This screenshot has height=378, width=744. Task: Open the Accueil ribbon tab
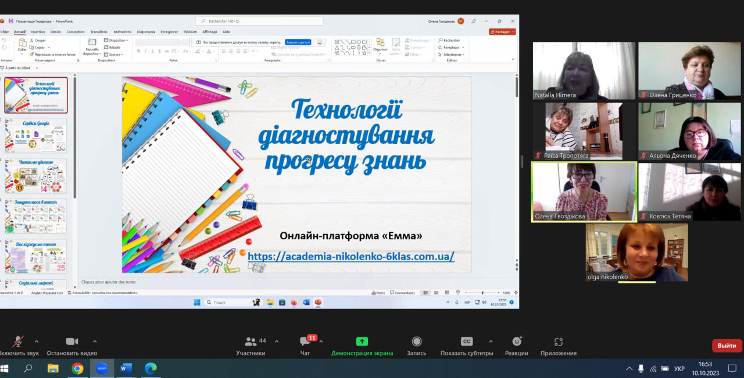point(20,32)
